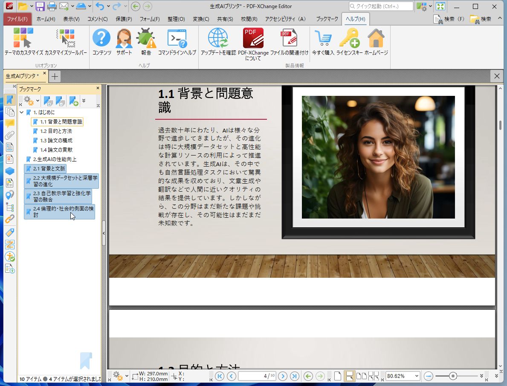
Task: Go to previous page button
Action: click(x=231, y=376)
